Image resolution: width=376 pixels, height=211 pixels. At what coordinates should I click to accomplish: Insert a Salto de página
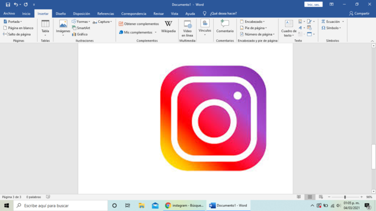pos(17,34)
